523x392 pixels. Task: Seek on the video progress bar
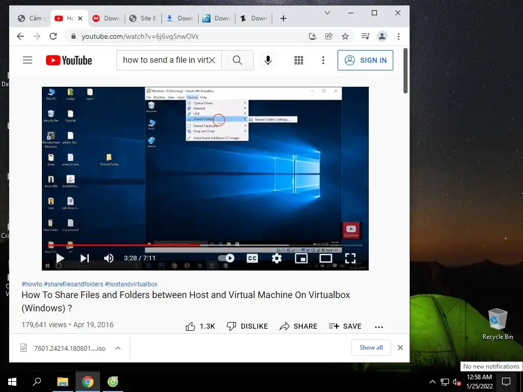pyautogui.click(x=205, y=246)
